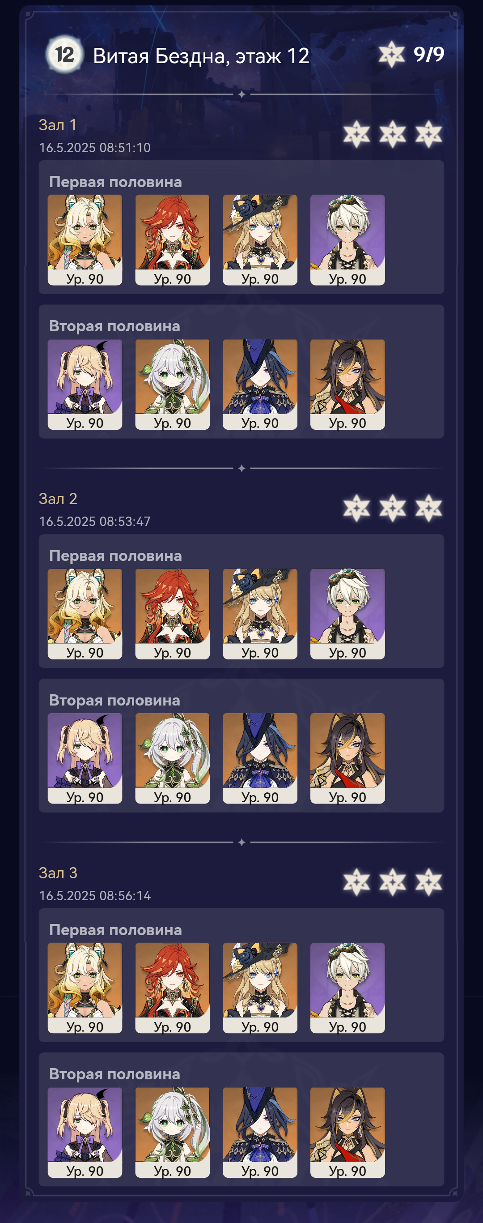Image resolution: width=483 pixels, height=1223 pixels.
Task: Click the floor 12 moon badge icon
Action: tap(64, 55)
